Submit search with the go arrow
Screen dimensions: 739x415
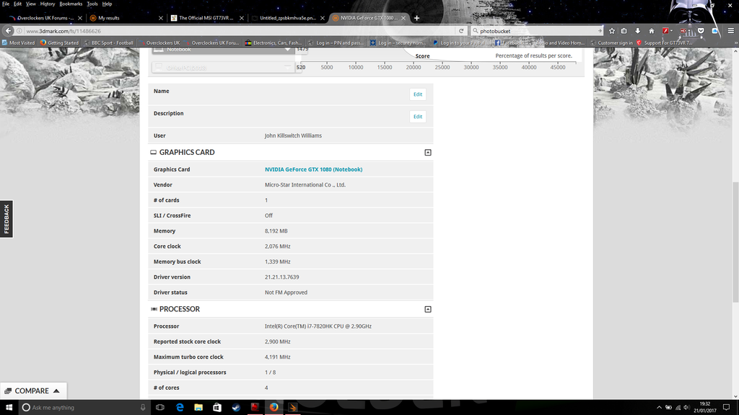(600, 30)
